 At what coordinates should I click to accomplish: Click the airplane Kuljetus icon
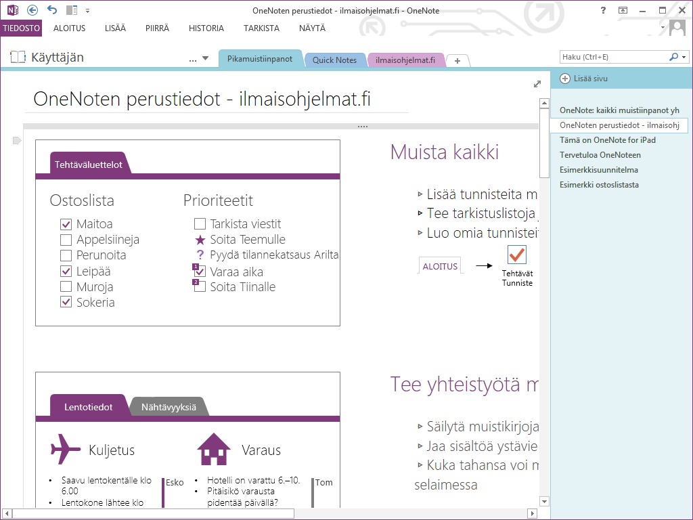pyautogui.click(x=66, y=449)
